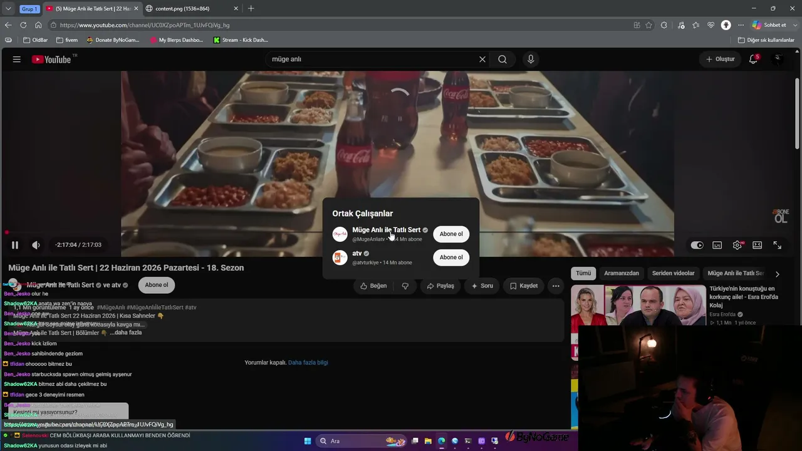The height and width of the screenshot is (451, 802).
Task: Open the Diğer sık kullanılanlar folder
Action: [766, 40]
